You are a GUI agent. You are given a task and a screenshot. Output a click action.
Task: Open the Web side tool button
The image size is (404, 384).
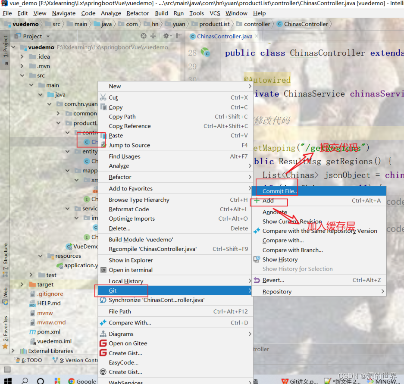tap(6, 296)
